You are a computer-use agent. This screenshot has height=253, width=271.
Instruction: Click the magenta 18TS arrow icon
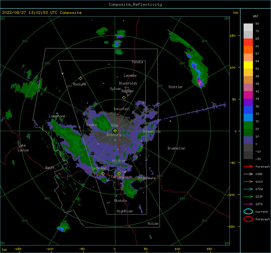[x=248, y=204]
